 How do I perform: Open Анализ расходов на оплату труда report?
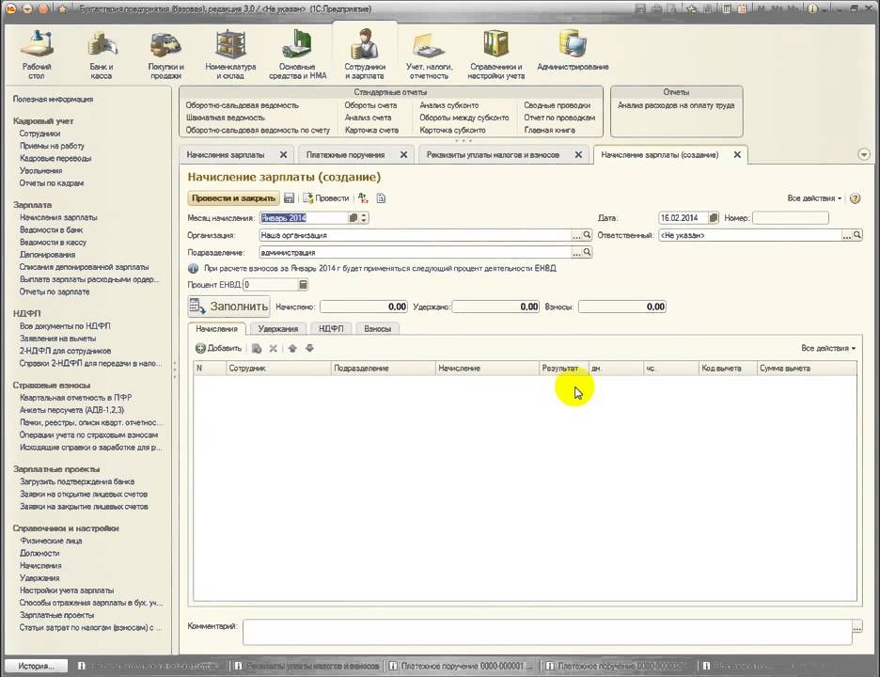[x=676, y=105]
